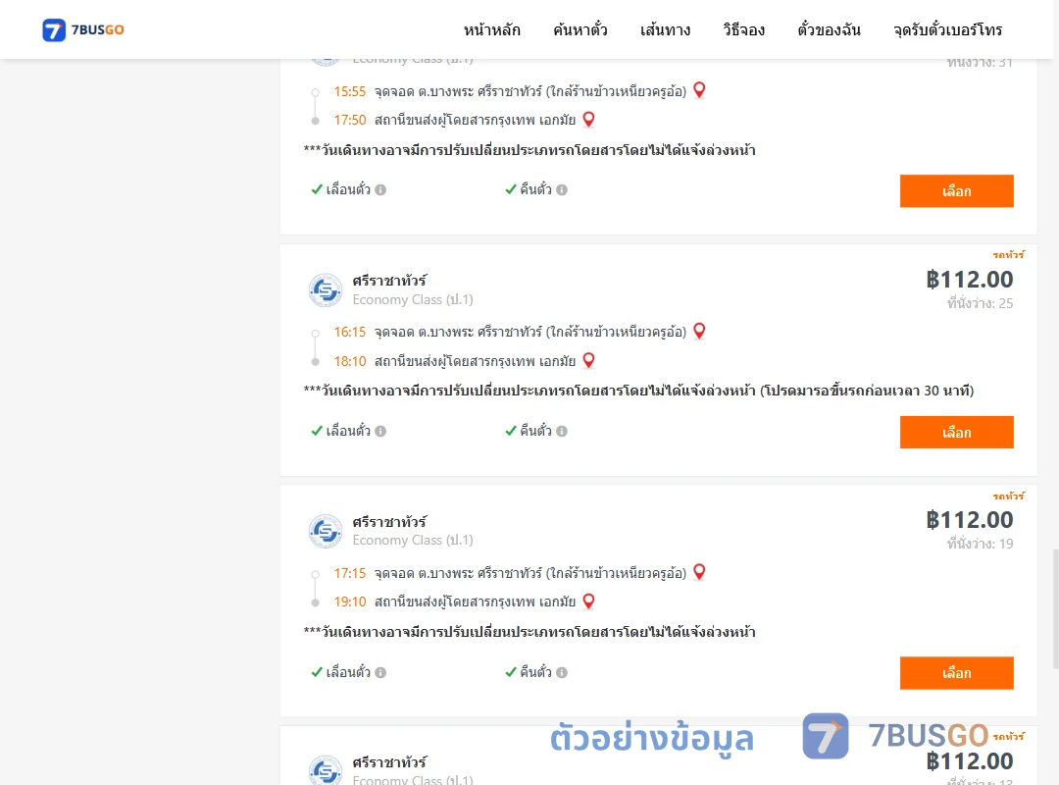The image size is (1059, 785).
Task: Click ที่นั่งว่าง: 25 seat availability
Action: (980, 303)
